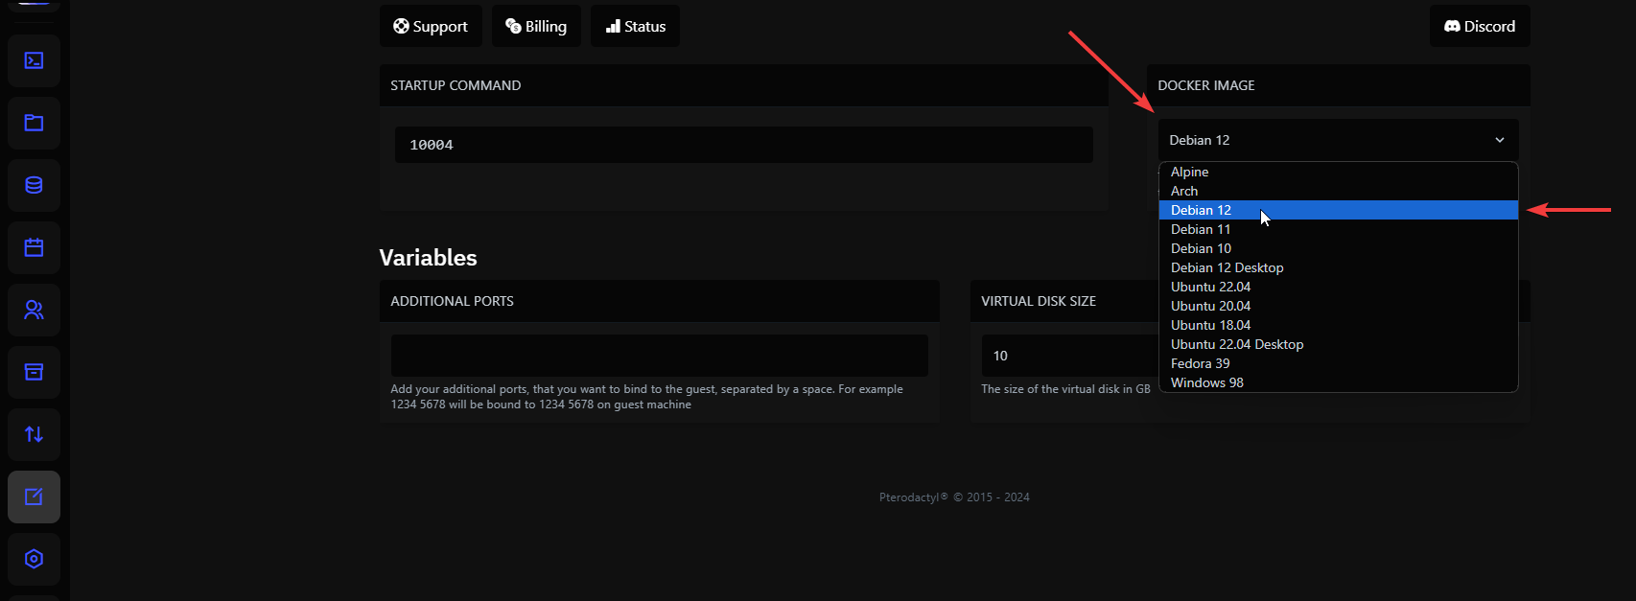Open the Files folder sidebar icon
The height and width of the screenshot is (601, 1636).
(34, 123)
